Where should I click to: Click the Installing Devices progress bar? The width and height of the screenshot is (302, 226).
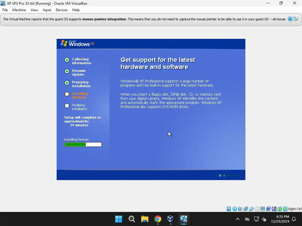click(x=83, y=144)
